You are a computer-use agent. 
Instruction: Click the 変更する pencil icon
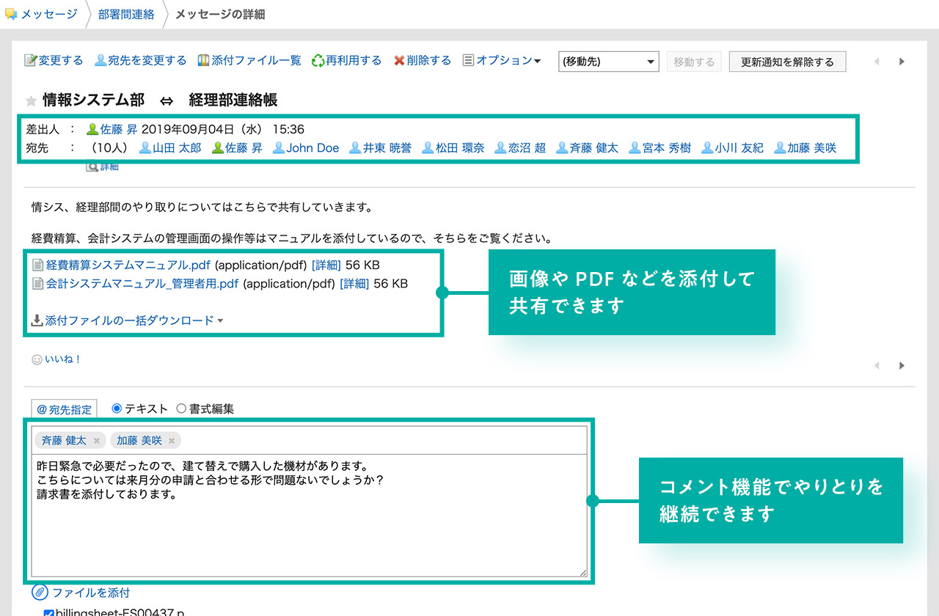31,61
